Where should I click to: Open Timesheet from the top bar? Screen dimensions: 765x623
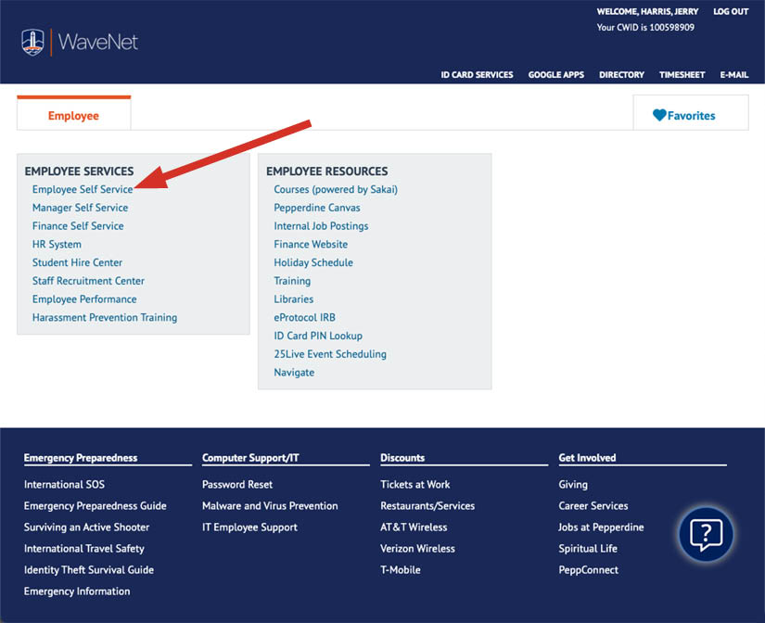pyautogui.click(x=682, y=75)
